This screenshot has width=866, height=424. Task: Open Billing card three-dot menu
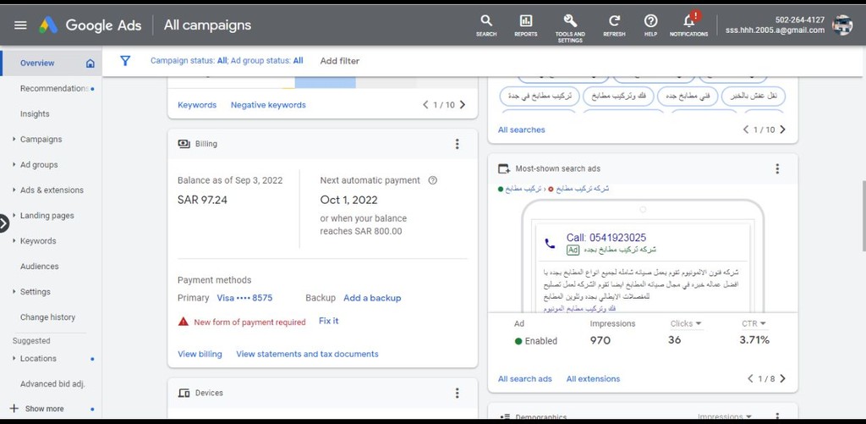click(x=457, y=144)
